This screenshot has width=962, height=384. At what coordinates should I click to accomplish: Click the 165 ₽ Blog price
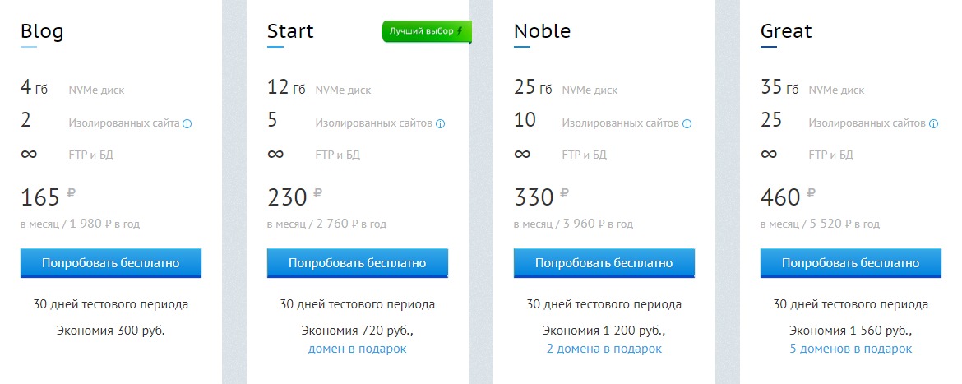pyautogui.click(x=48, y=197)
